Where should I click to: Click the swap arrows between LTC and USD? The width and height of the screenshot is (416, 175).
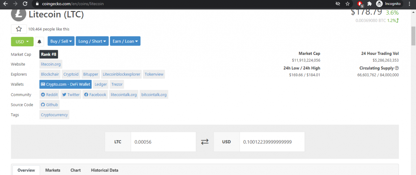[205, 142]
